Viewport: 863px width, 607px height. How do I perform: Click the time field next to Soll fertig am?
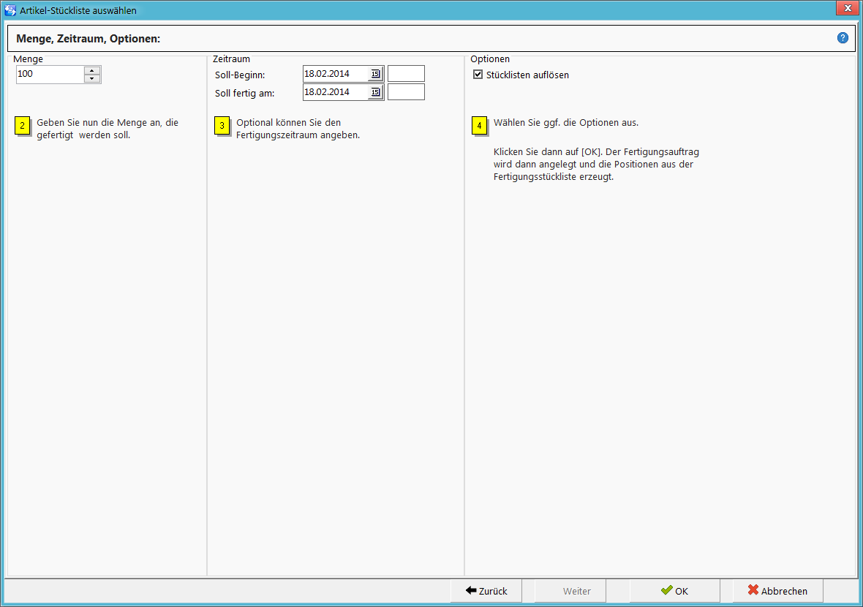tap(406, 92)
